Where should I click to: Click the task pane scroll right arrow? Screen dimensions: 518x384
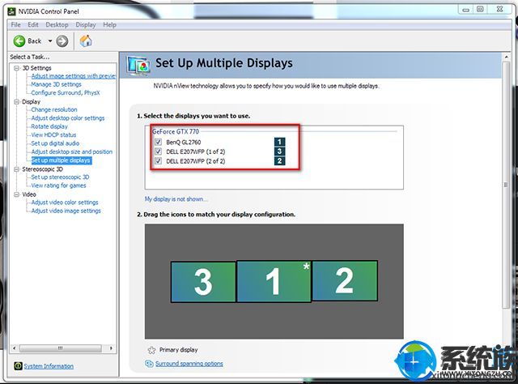[x=111, y=348]
